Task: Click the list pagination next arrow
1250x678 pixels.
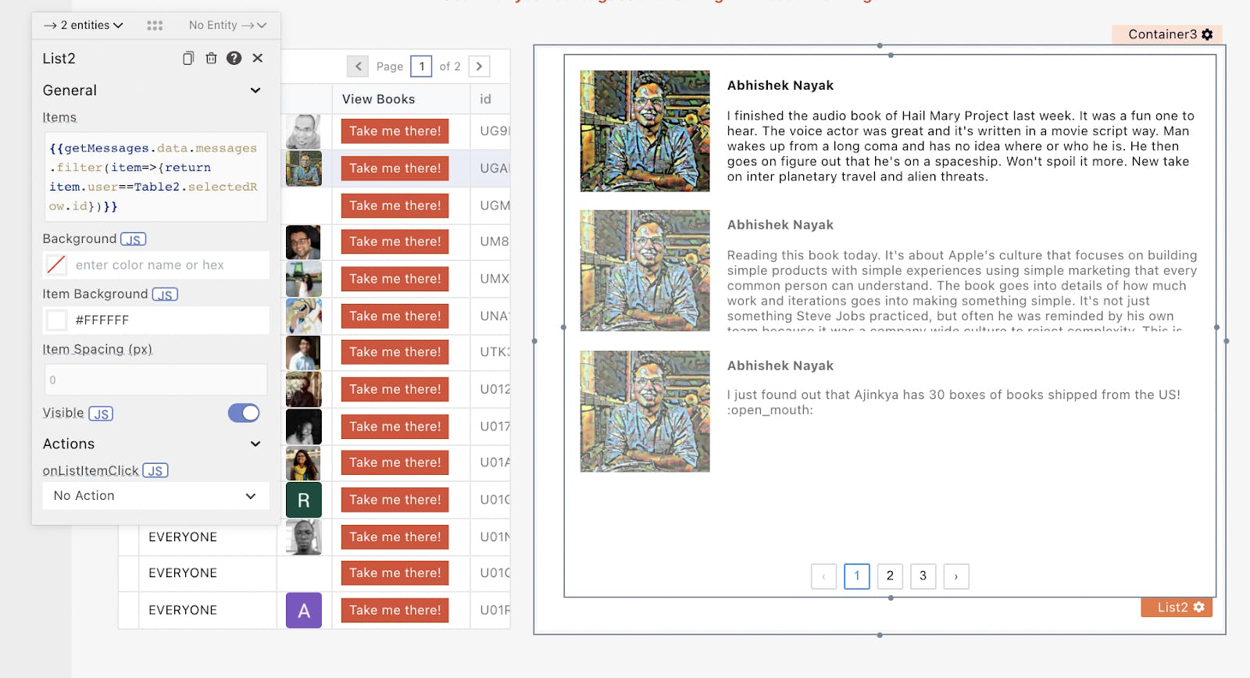Action: click(x=955, y=576)
